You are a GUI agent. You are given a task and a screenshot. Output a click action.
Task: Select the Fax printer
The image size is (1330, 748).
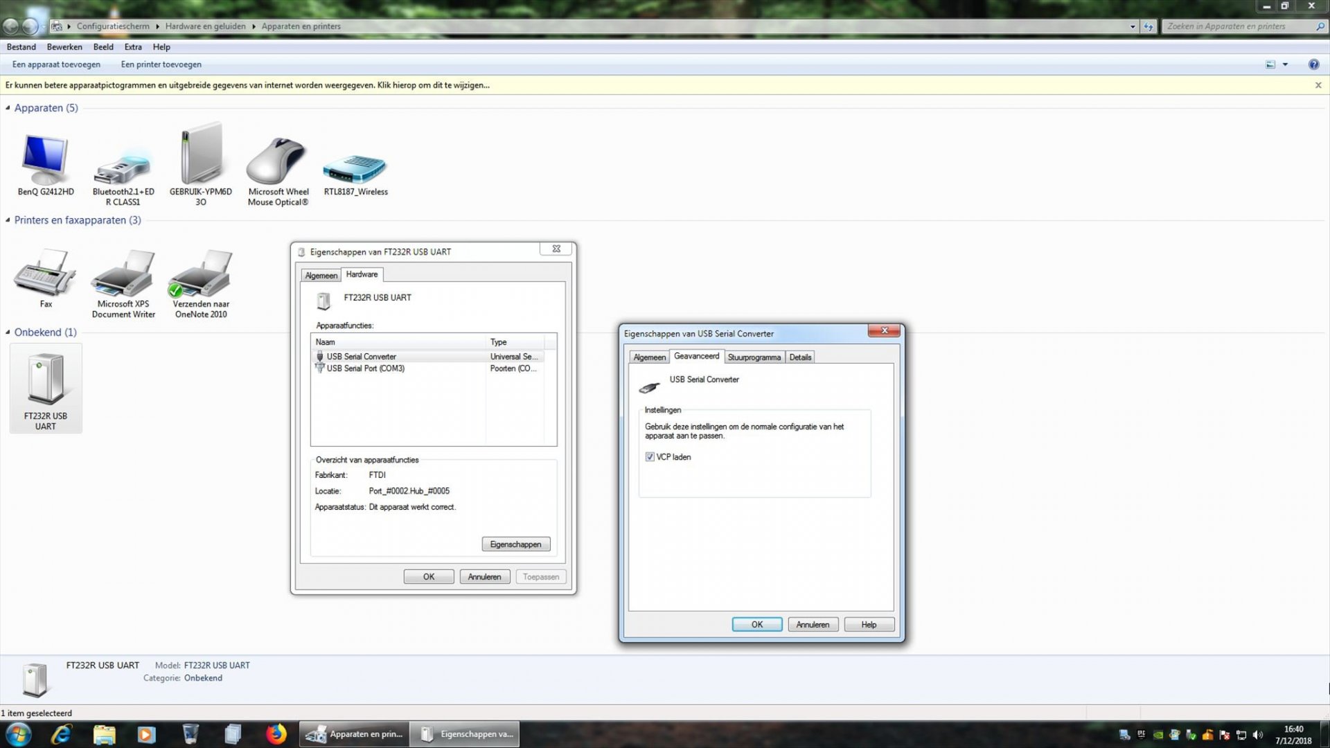(45, 277)
